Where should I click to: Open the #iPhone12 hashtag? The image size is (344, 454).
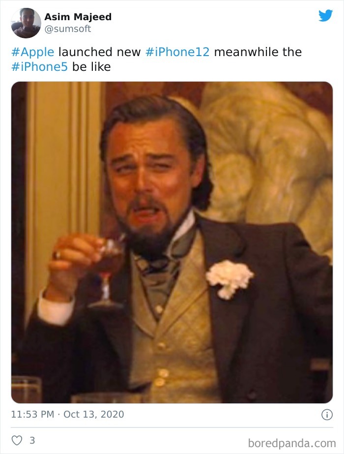[x=177, y=52]
